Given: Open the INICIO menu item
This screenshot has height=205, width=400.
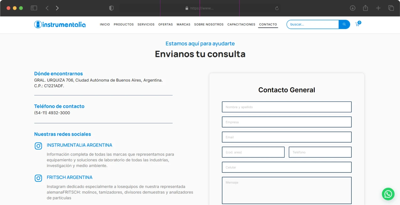Looking at the screenshot, I should click(105, 24).
